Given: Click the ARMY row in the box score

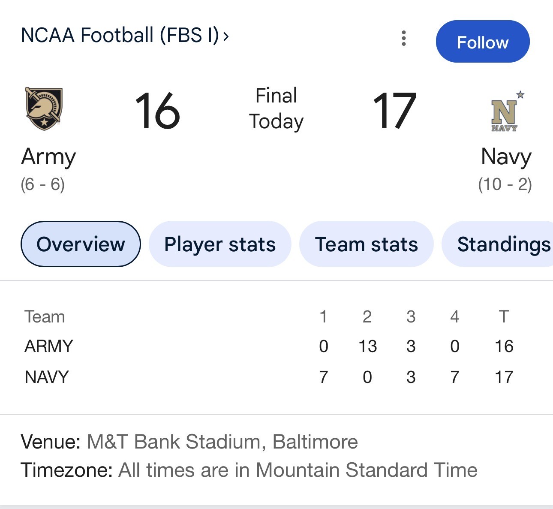Looking at the screenshot, I should 49,346.
